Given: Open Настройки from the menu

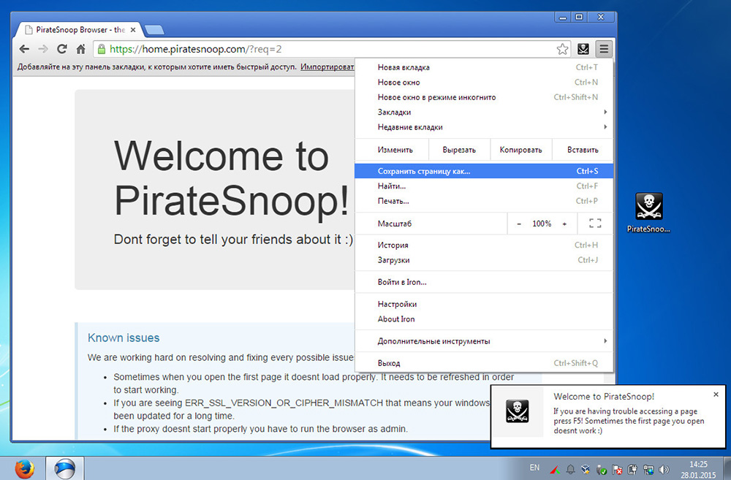Looking at the screenshot, I should point(484,304).
